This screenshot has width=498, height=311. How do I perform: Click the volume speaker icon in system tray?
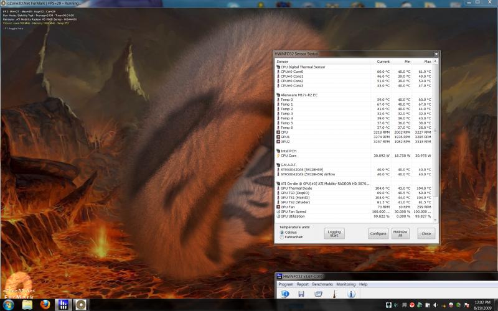pos(435,305)
